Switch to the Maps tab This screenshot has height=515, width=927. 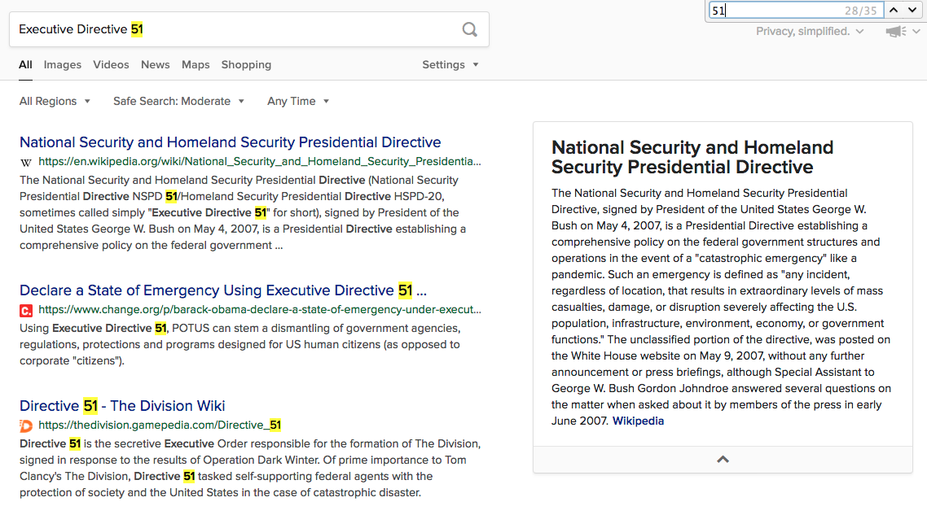point(196,65)
